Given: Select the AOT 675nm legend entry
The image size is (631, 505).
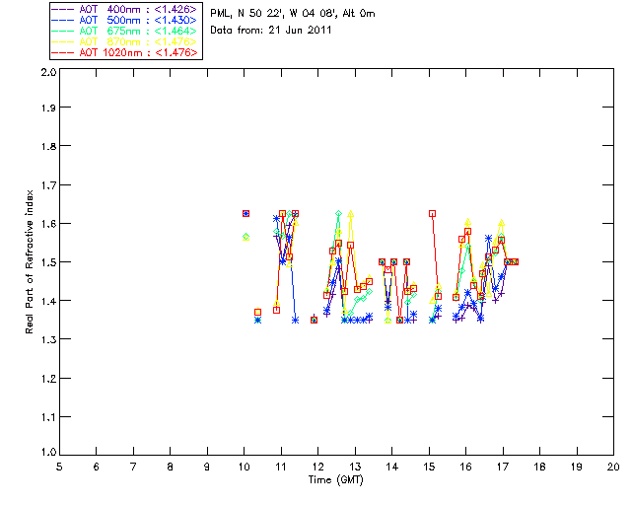Looking at the screenshot, I should [x=125, y=31].
